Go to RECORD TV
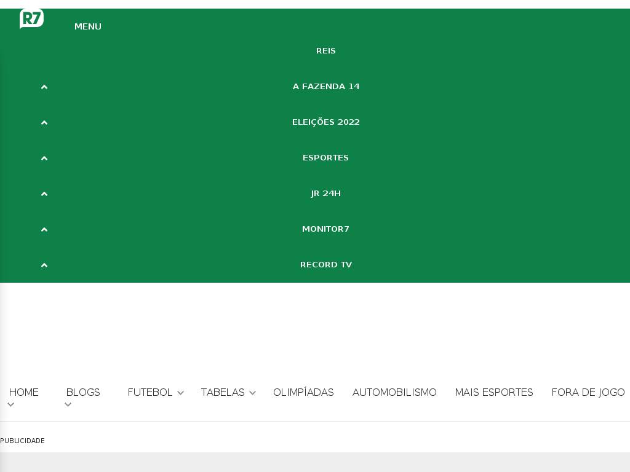This screenshot has width=630, height=472. [326, 264]
